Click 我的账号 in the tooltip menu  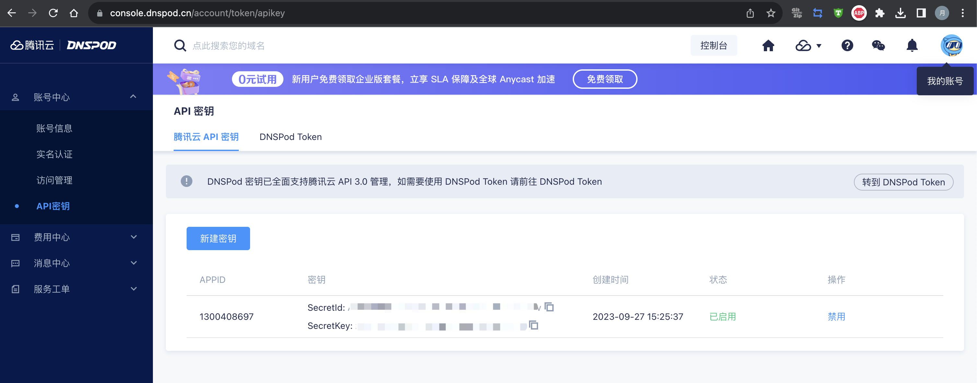pyautogui.click(x=945, y=81)
